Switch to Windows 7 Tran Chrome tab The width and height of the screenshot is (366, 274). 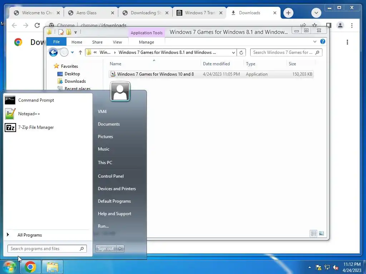pos(200,13)
